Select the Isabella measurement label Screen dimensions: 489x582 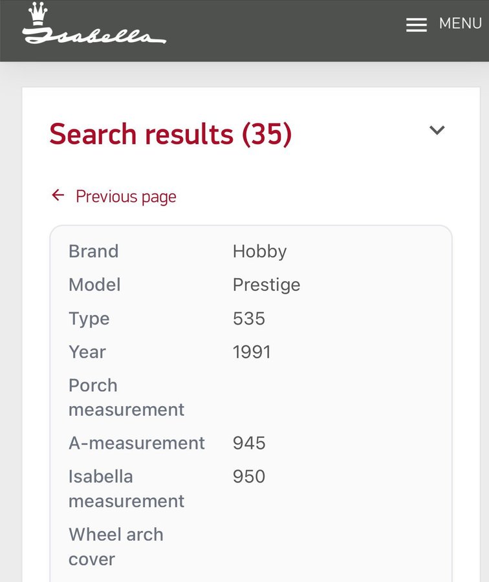click(126, 489)
